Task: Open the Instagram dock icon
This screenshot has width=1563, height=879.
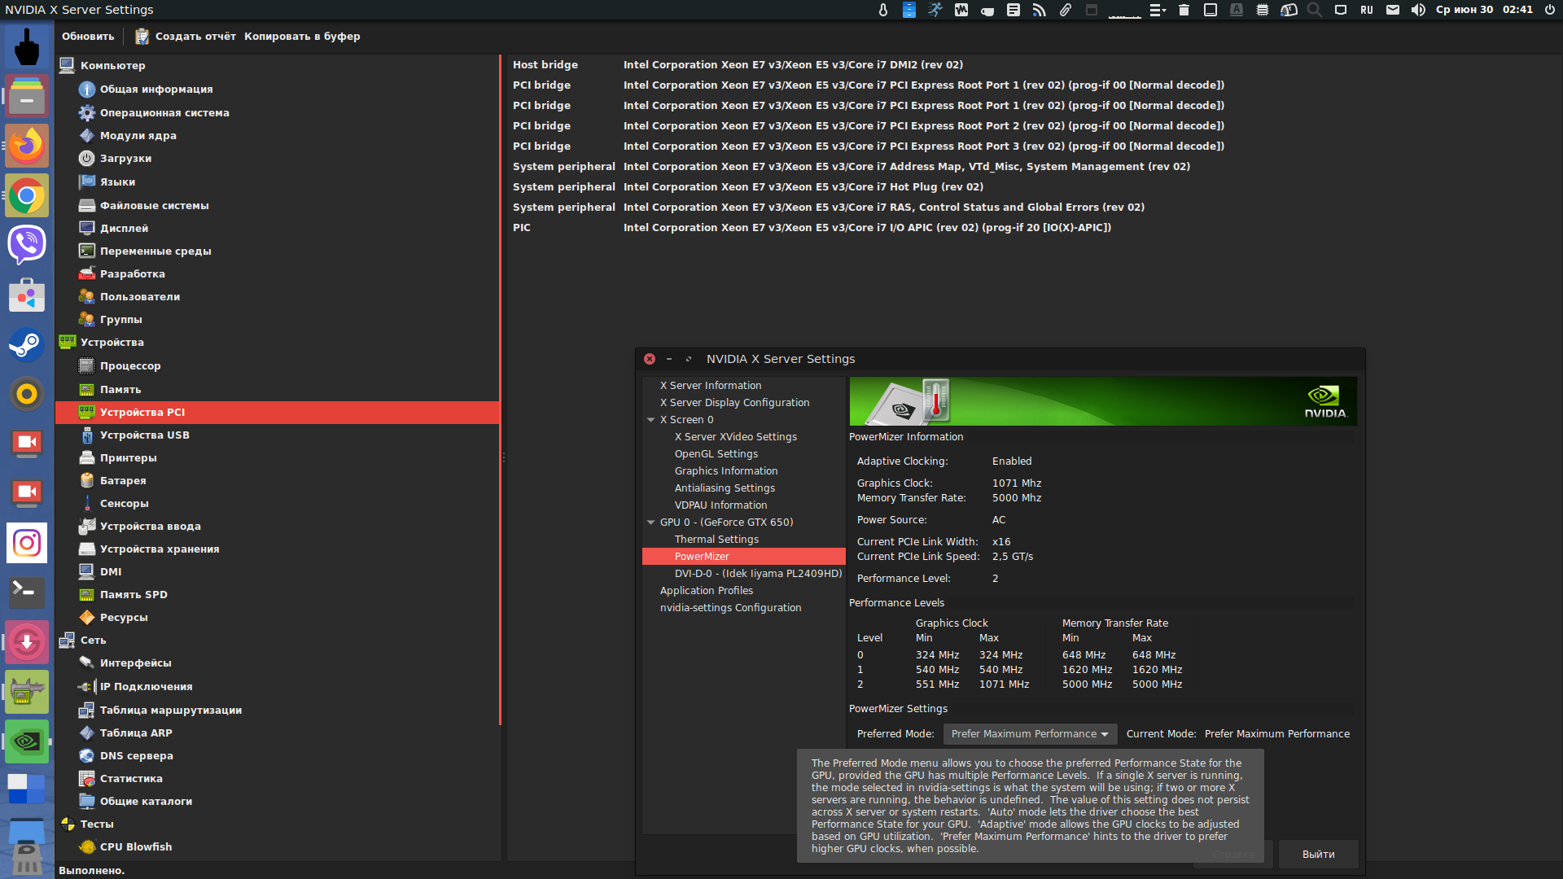Action: [x=27, y=543]
